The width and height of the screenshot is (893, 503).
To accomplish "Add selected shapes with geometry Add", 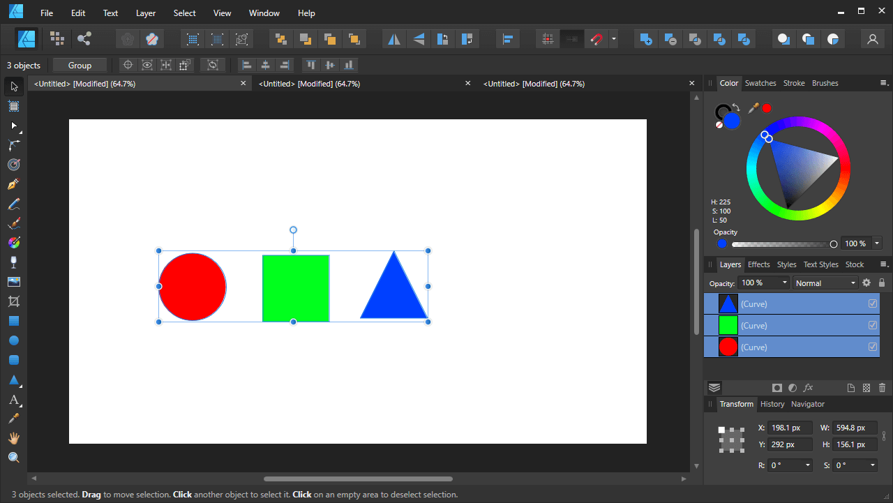I will click(645, 39).
